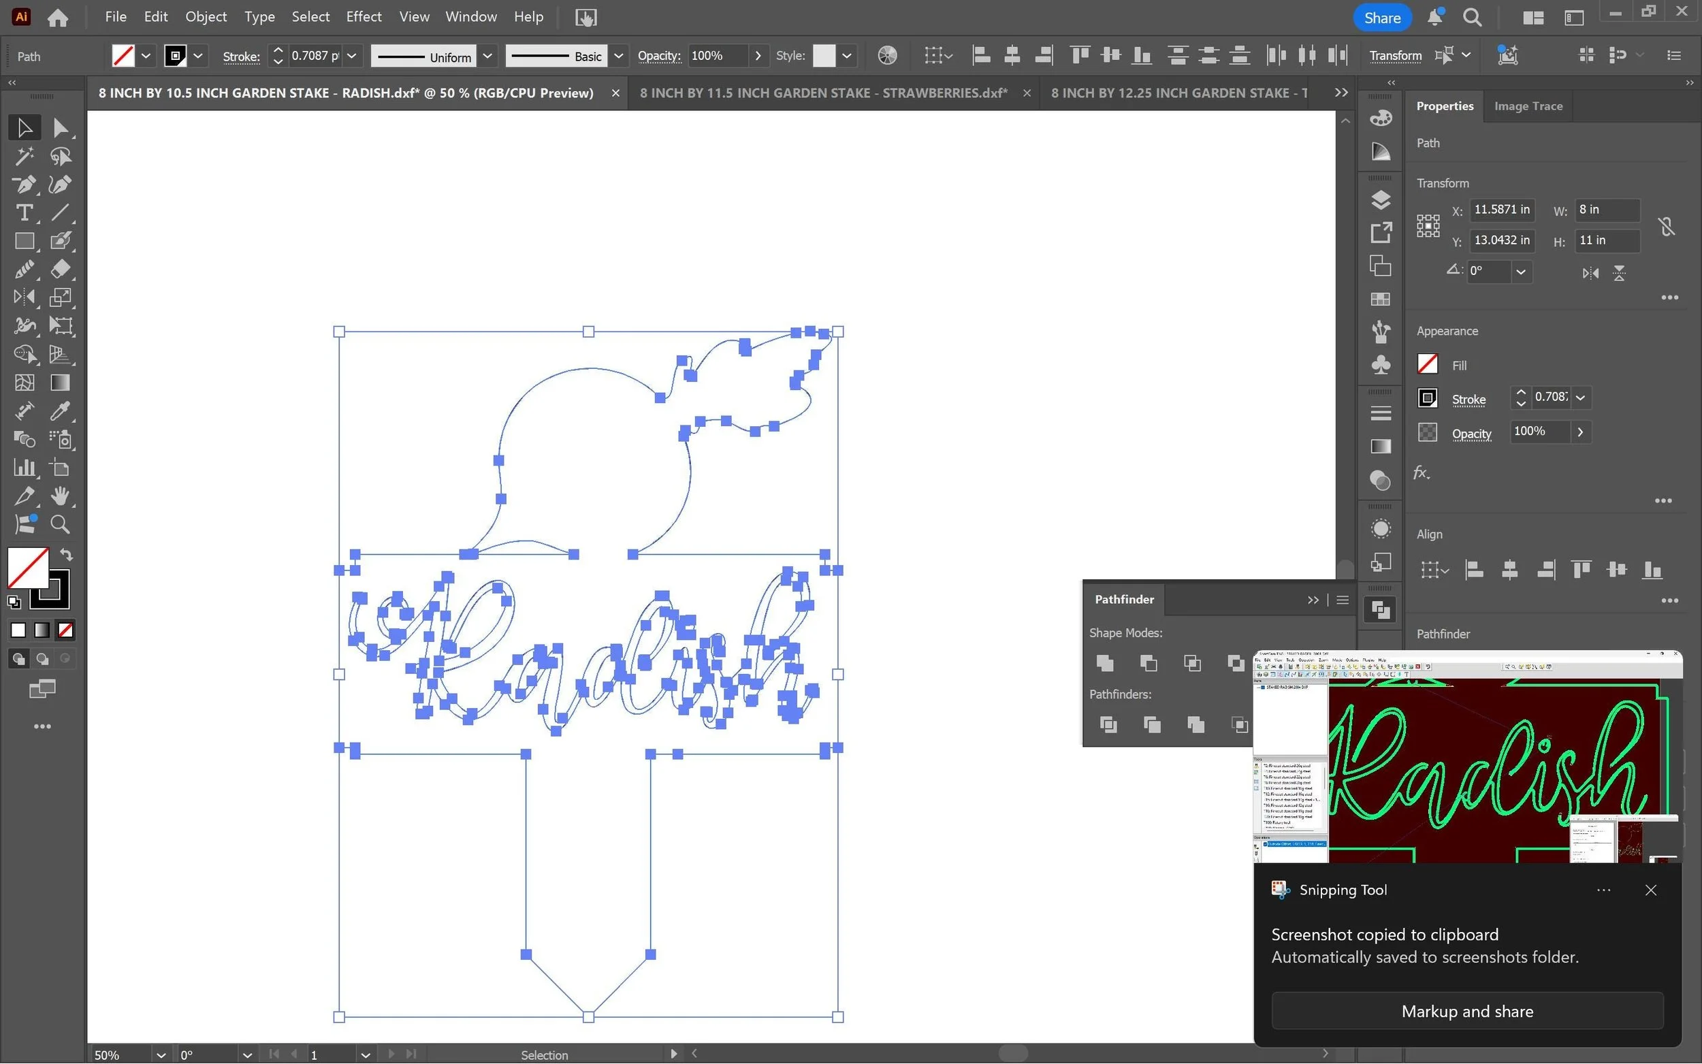Image resolution: width=1702 pixels, height=1064 pixels.
Task: Select the Direct Selection tool
Action: pos(60,127)
